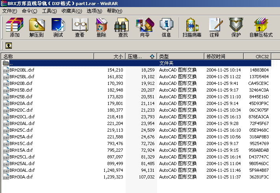
Task: Click modified time 2004-11-25 11:46
Action: (224, 170)
